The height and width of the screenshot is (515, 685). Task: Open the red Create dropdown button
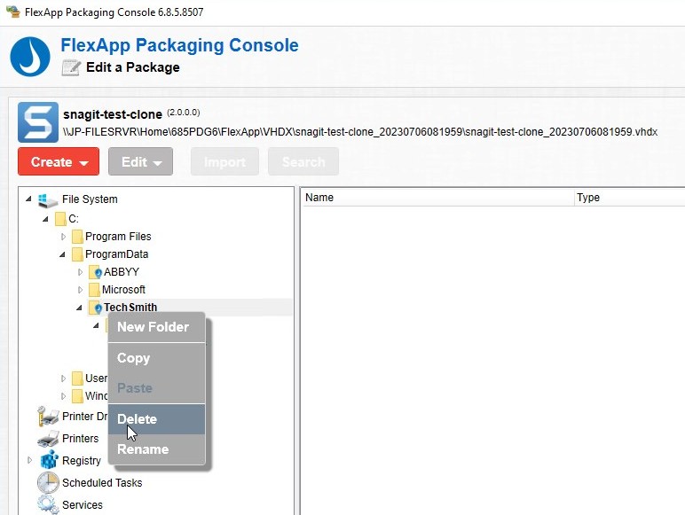pos(59,162)
